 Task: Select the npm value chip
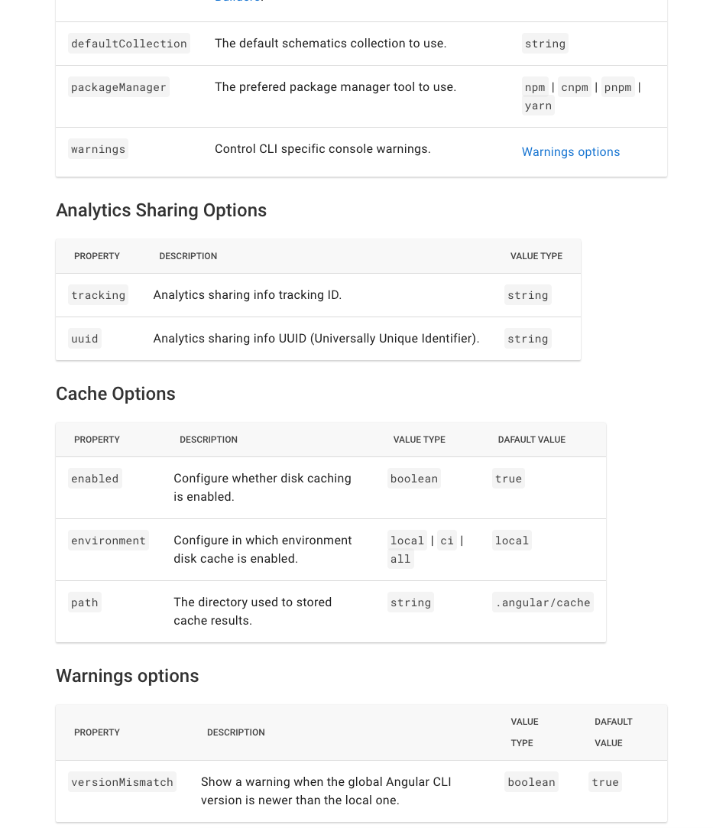(x=535, y=87)
